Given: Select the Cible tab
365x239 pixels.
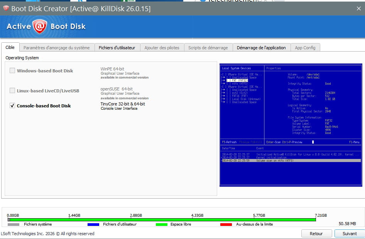Looking at the screenshot, I should [x=10, y=48].
